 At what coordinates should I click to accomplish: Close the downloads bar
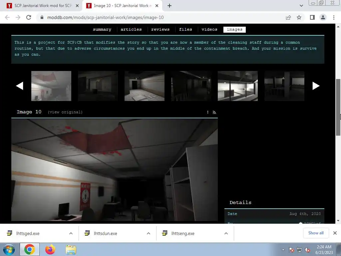pyautogui.click(x=335, y=233)
